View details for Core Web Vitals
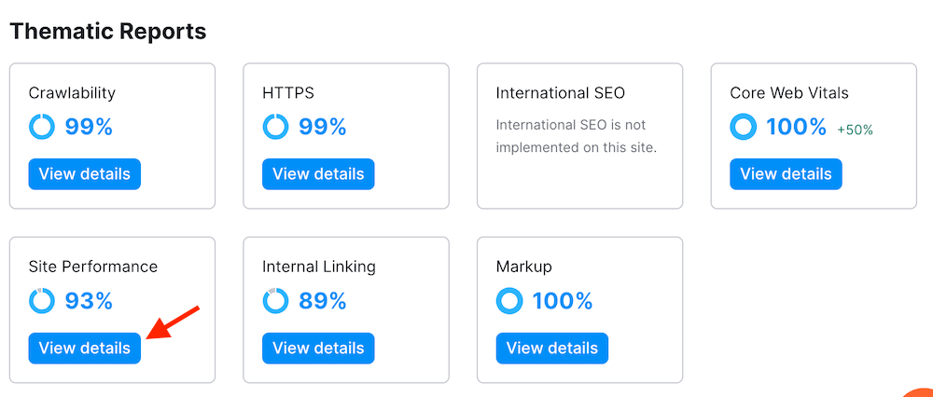This screenshot has height=397, width=933. [x=786, y=174]
